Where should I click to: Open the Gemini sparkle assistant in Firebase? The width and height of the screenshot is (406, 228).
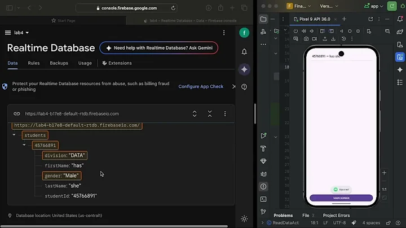[x=244, y=69]
